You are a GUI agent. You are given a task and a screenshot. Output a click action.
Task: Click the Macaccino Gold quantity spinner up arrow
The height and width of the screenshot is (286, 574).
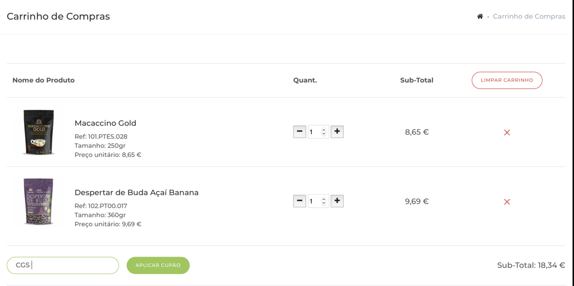324,130
